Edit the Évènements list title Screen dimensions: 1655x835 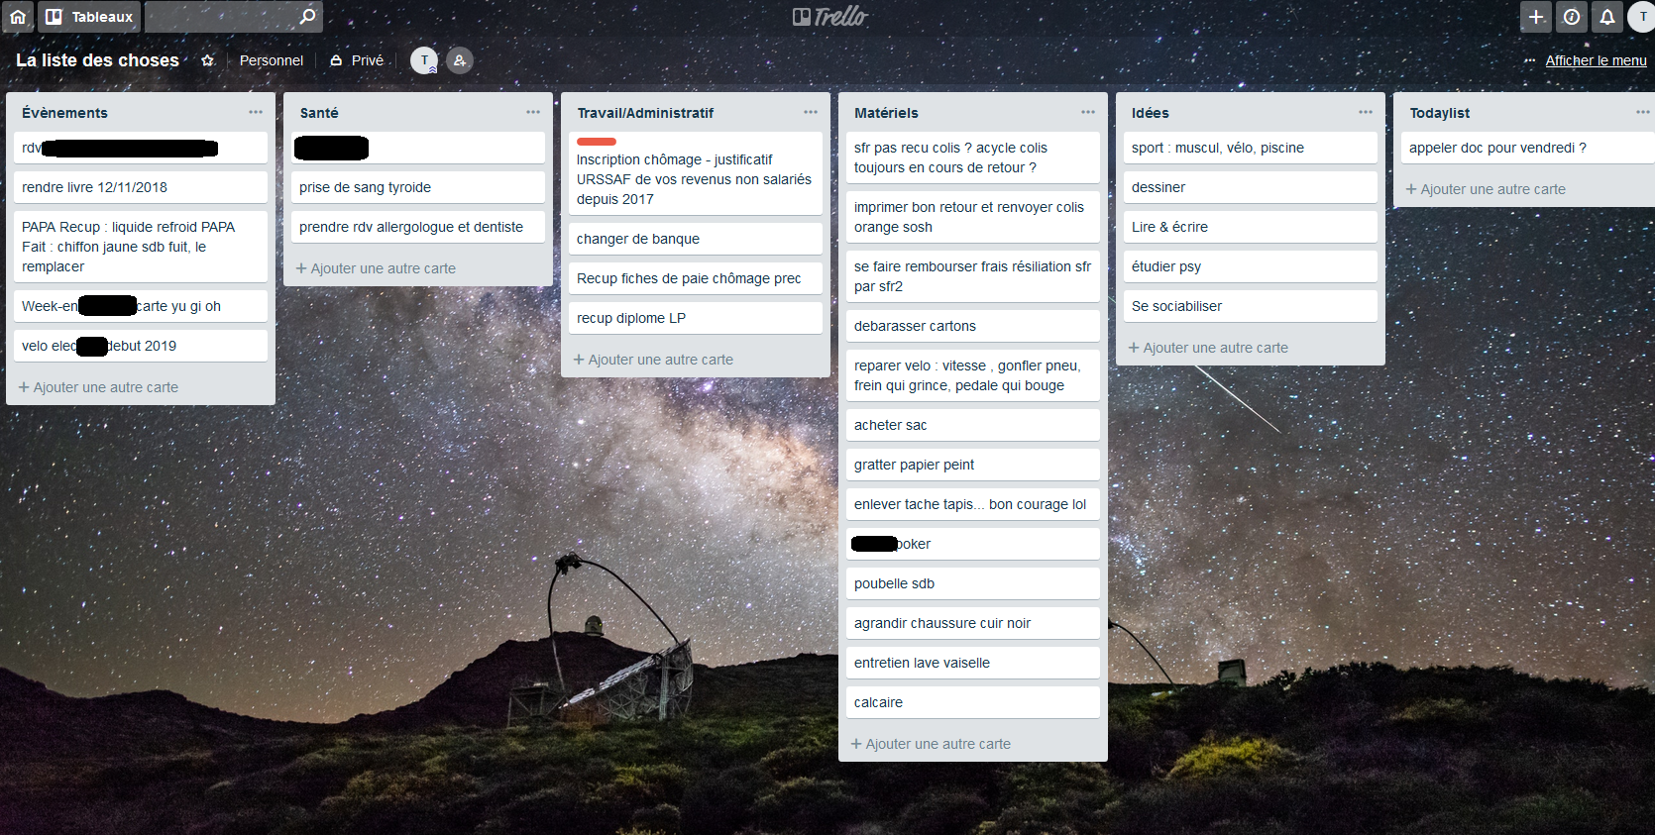pos(65,113)
